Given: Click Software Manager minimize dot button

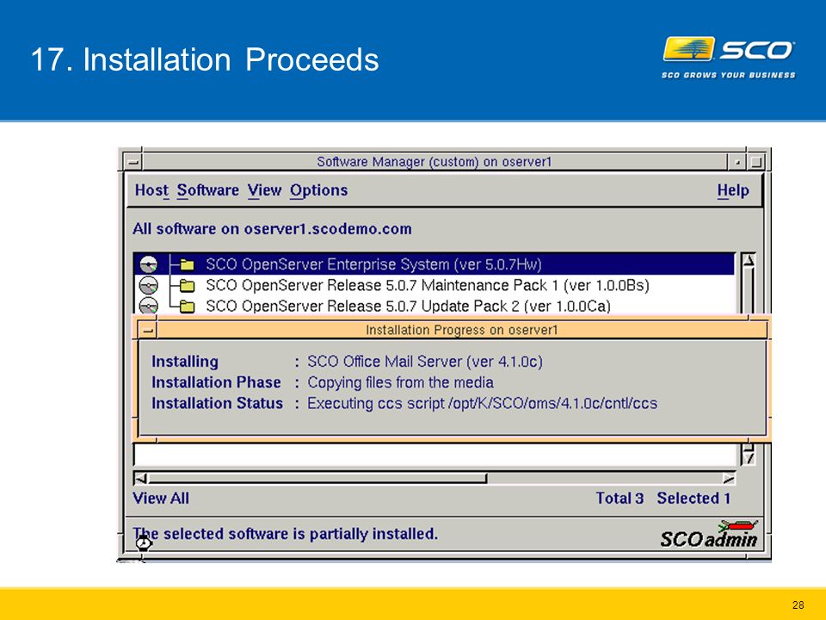Looking at the screenshot, I should [x=737, y=162].
